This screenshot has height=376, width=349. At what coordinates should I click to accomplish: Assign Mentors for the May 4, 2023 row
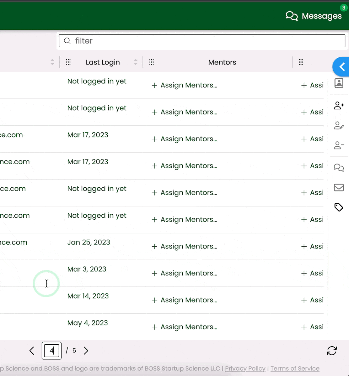pos(185,327)
